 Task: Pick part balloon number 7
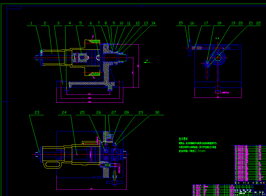tap(99, 23)
